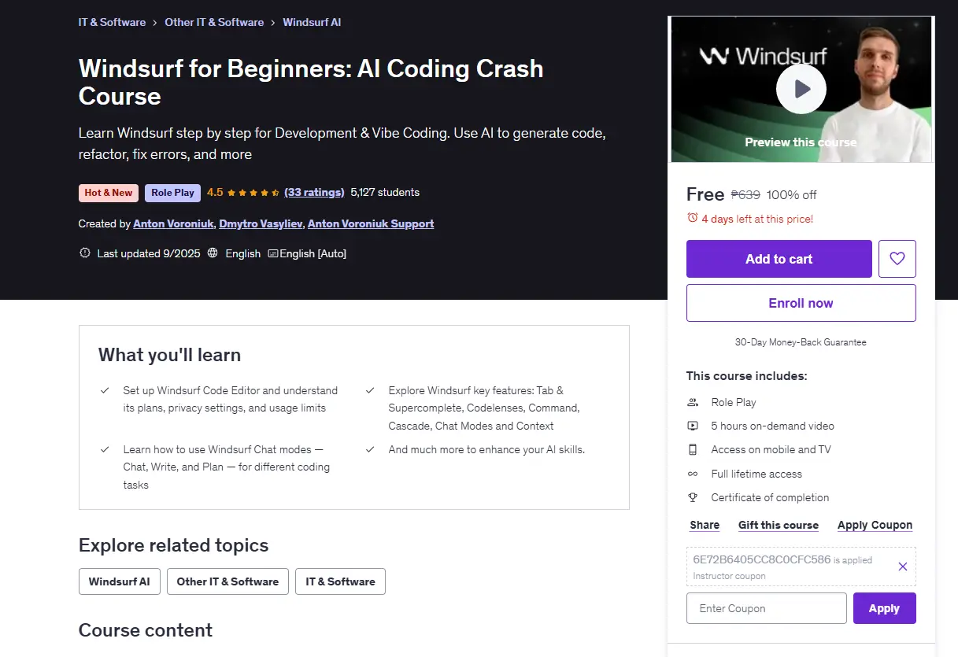Open the 33 ratings link
The width and height of the screenshot is (958, 657).
pyautogui.click(x=314, y=192)
